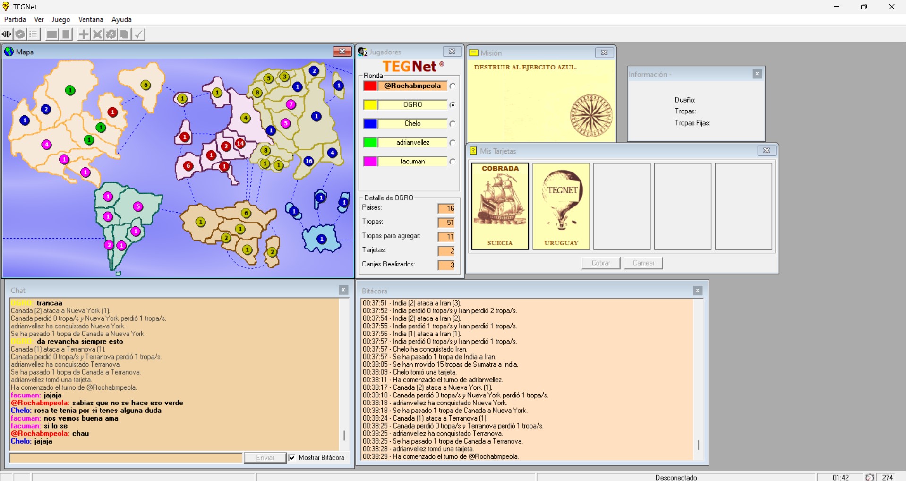
Task: Close the Jugadores panel
Action: click(x=452, y=52)
